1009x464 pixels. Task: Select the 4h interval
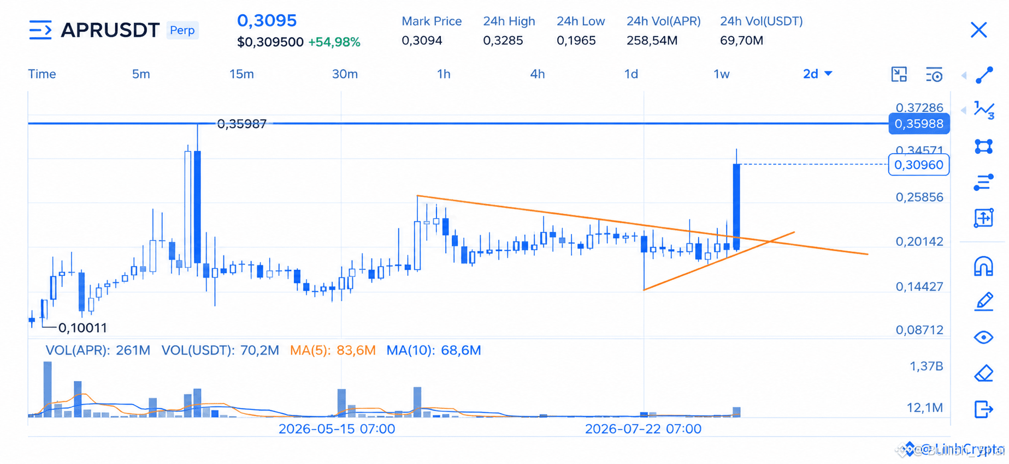tap(538, 74)
